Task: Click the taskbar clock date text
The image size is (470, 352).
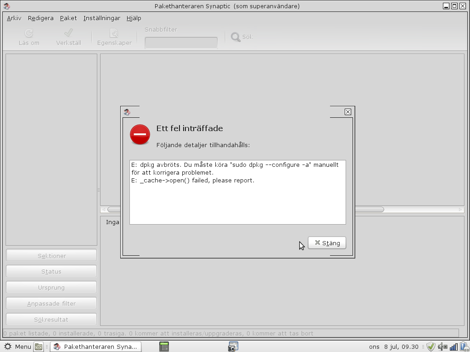Action: point(393,346)
